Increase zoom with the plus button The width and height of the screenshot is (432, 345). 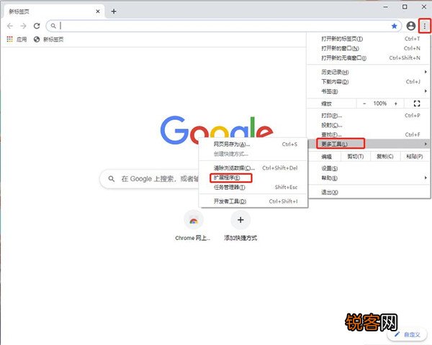tap(396, 103)
